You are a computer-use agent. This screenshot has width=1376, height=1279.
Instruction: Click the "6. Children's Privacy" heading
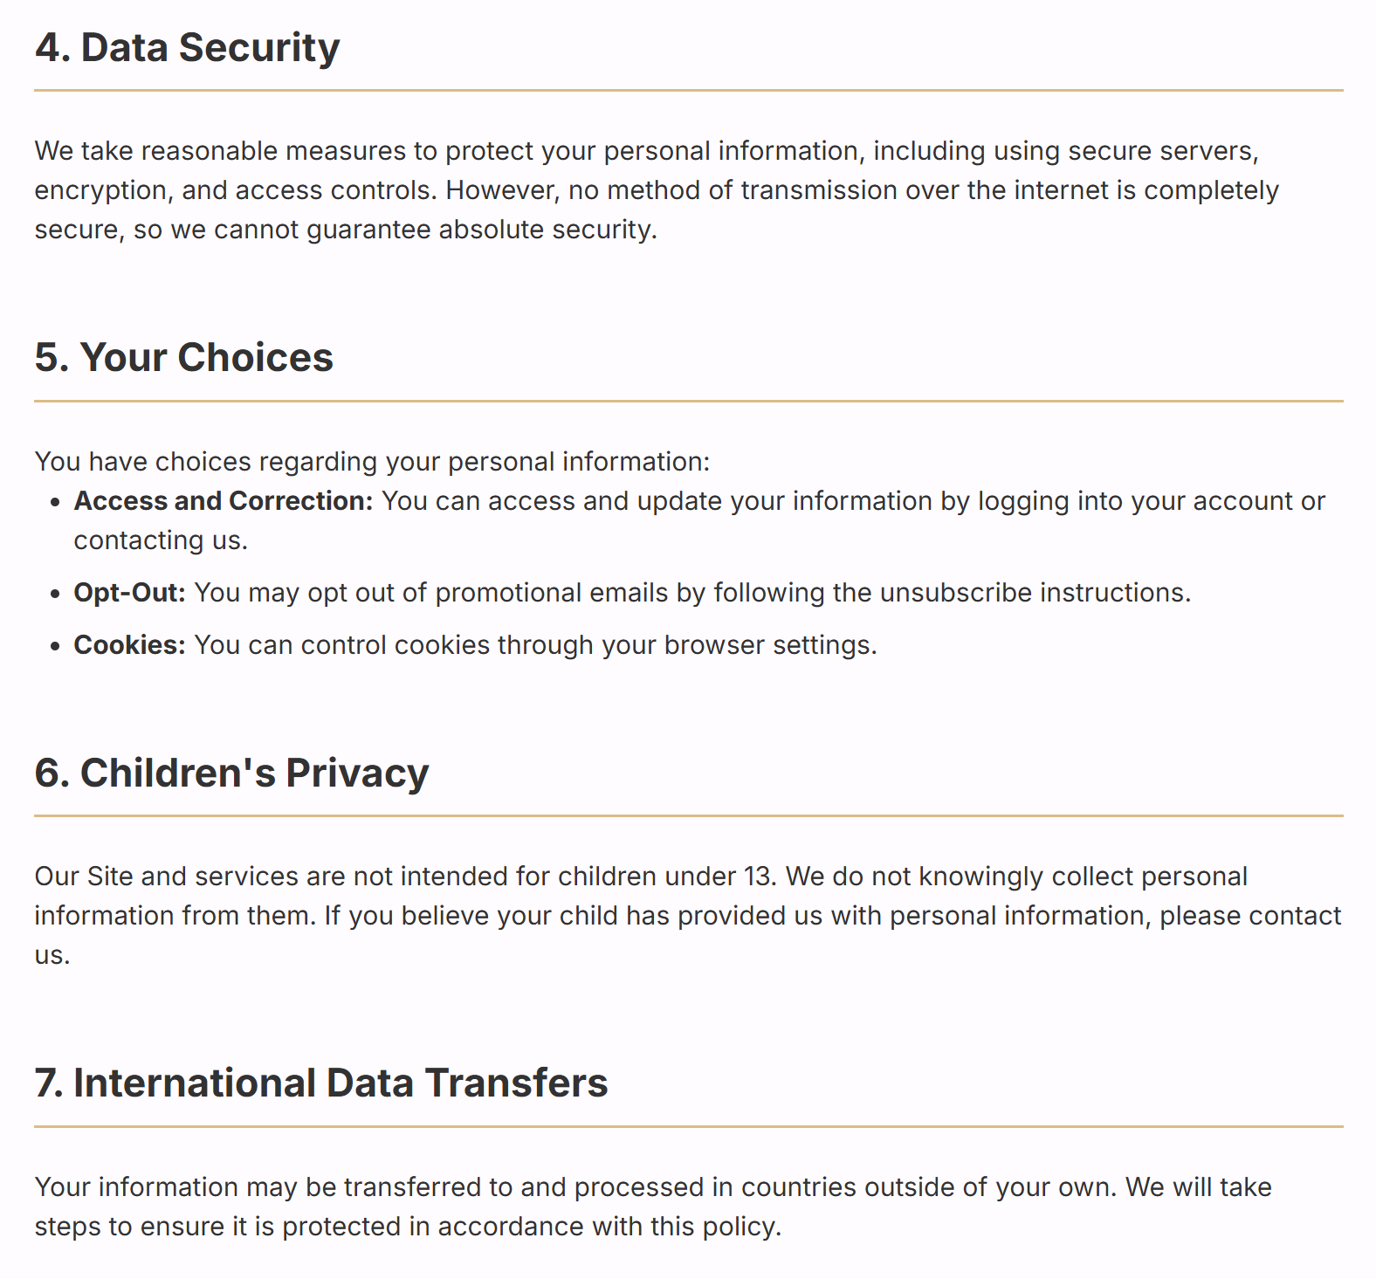[x=231, y=774]
